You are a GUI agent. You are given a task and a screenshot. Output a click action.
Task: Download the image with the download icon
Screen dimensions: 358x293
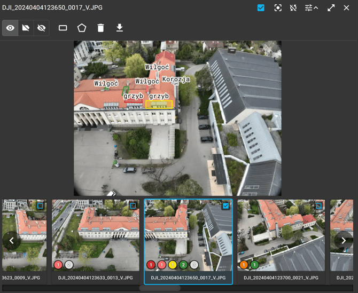coord(120,28)
